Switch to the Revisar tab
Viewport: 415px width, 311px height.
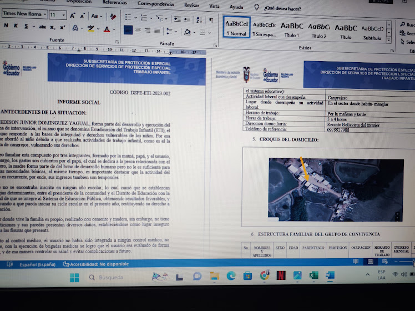coord(191,5)
